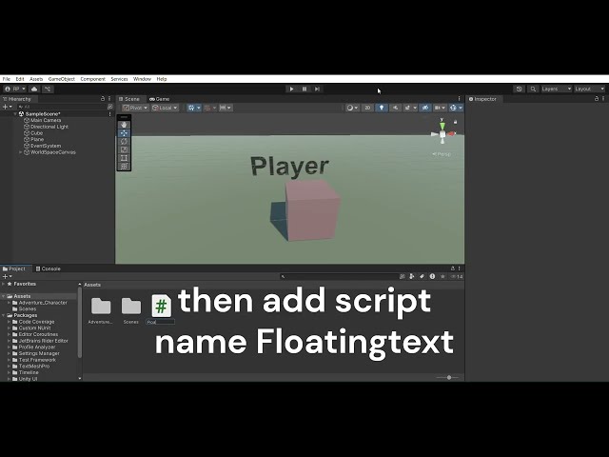Select the Adventure folder thumbnail
Screen dimensions: 609x457
click(x=101, y=307)
